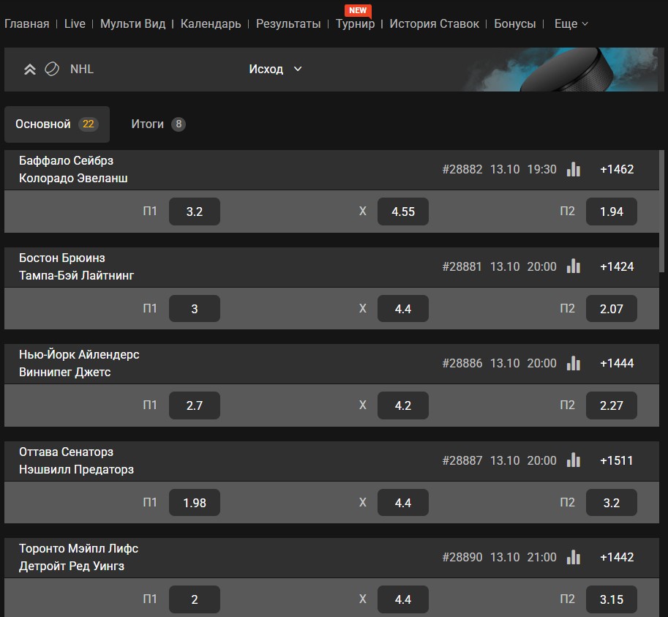Bet draw X at 4.4 for Бостон match
668x617 pixels.
[403, 309]
